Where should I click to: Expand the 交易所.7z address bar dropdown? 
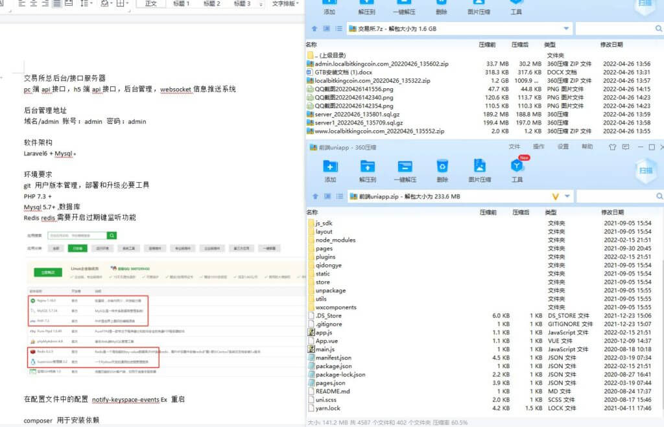coord(566,29)
